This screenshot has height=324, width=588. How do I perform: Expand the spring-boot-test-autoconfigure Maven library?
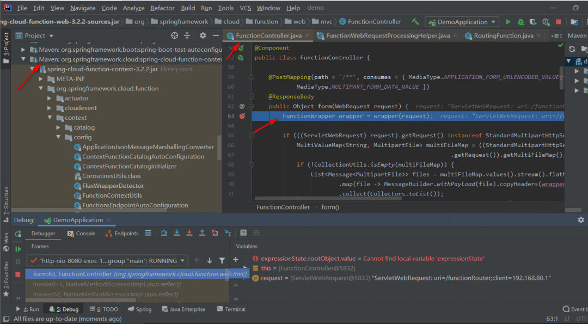[23, 50]
